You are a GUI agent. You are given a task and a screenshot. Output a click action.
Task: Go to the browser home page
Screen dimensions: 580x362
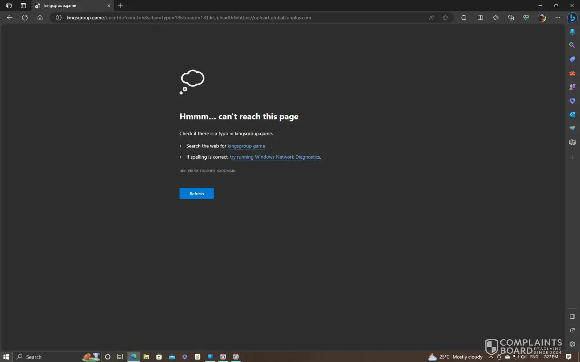click(40, 17)
